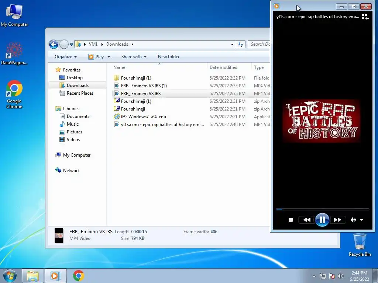Click the Explorer forward button

pos(64,44)
